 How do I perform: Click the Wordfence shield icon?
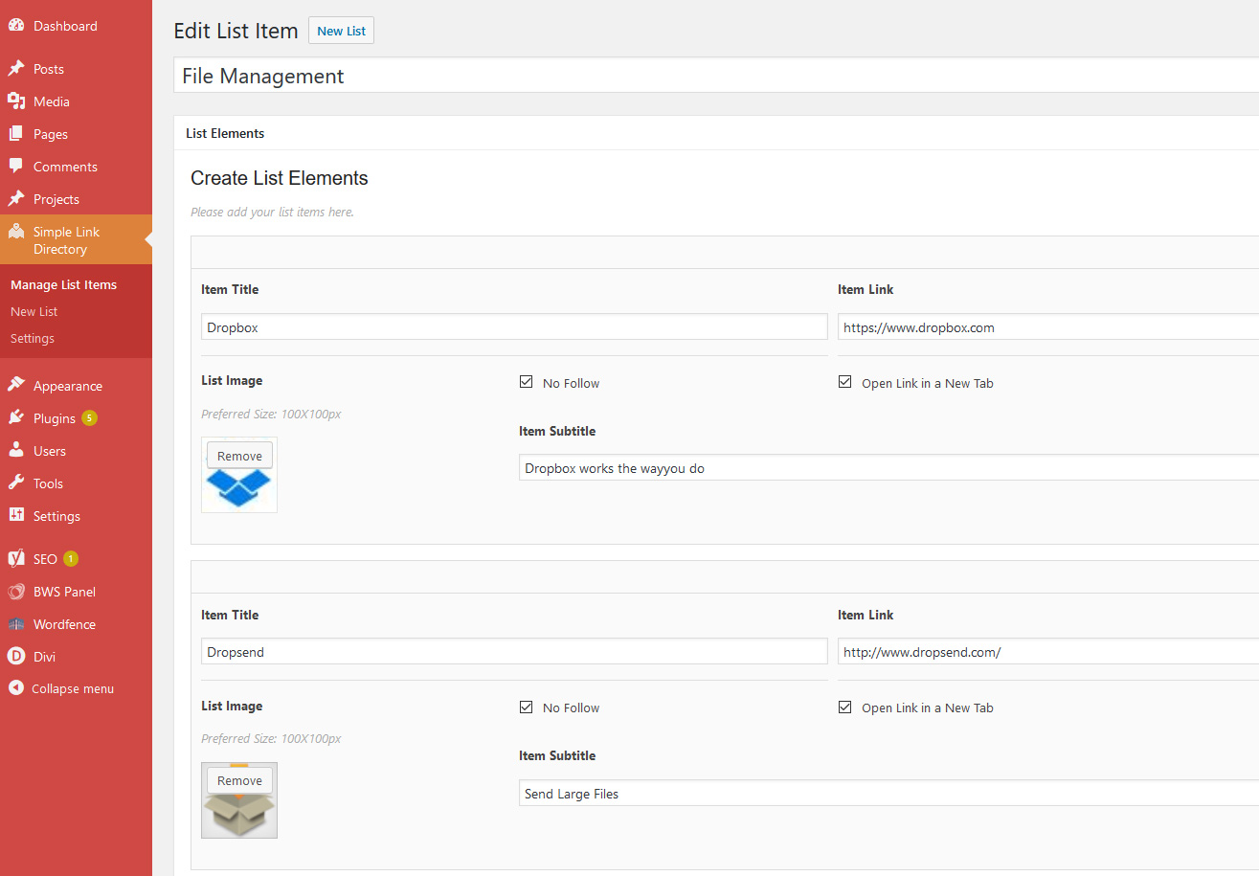[16, 623]
